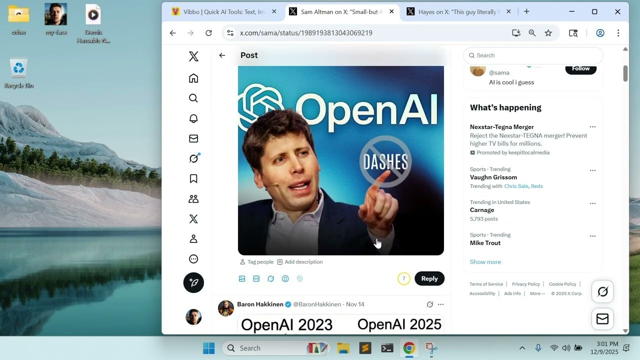Image resolution: width=640 pixels, height=360 pixels.
Task: Open Profile icon in sidebar
Action: click(x=193, y=239)
